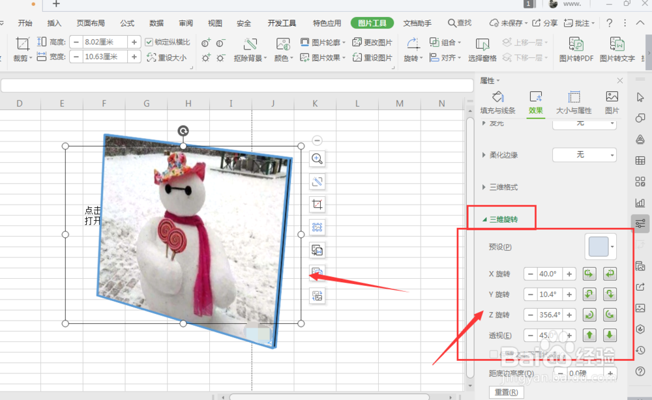Click the second Z 旋转 counterclockwise icon
652x400 pixels.
(x=610, y=315)
